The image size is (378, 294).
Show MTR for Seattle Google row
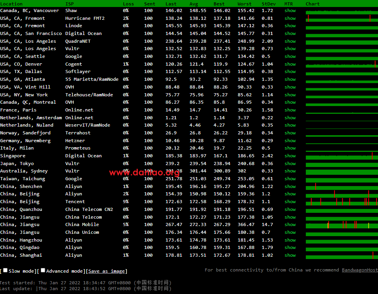coord(290,56)
